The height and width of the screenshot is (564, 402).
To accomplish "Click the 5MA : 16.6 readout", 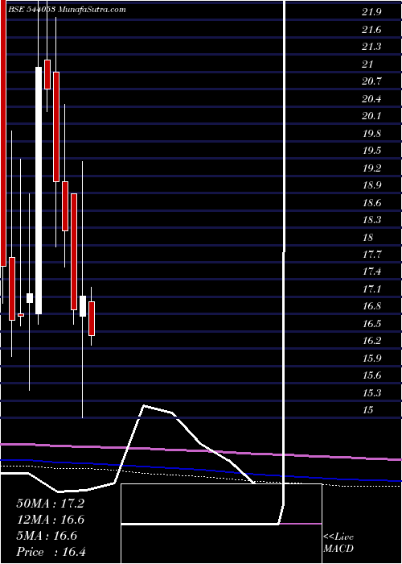I will pyautogui.click(x=47, y=536).
